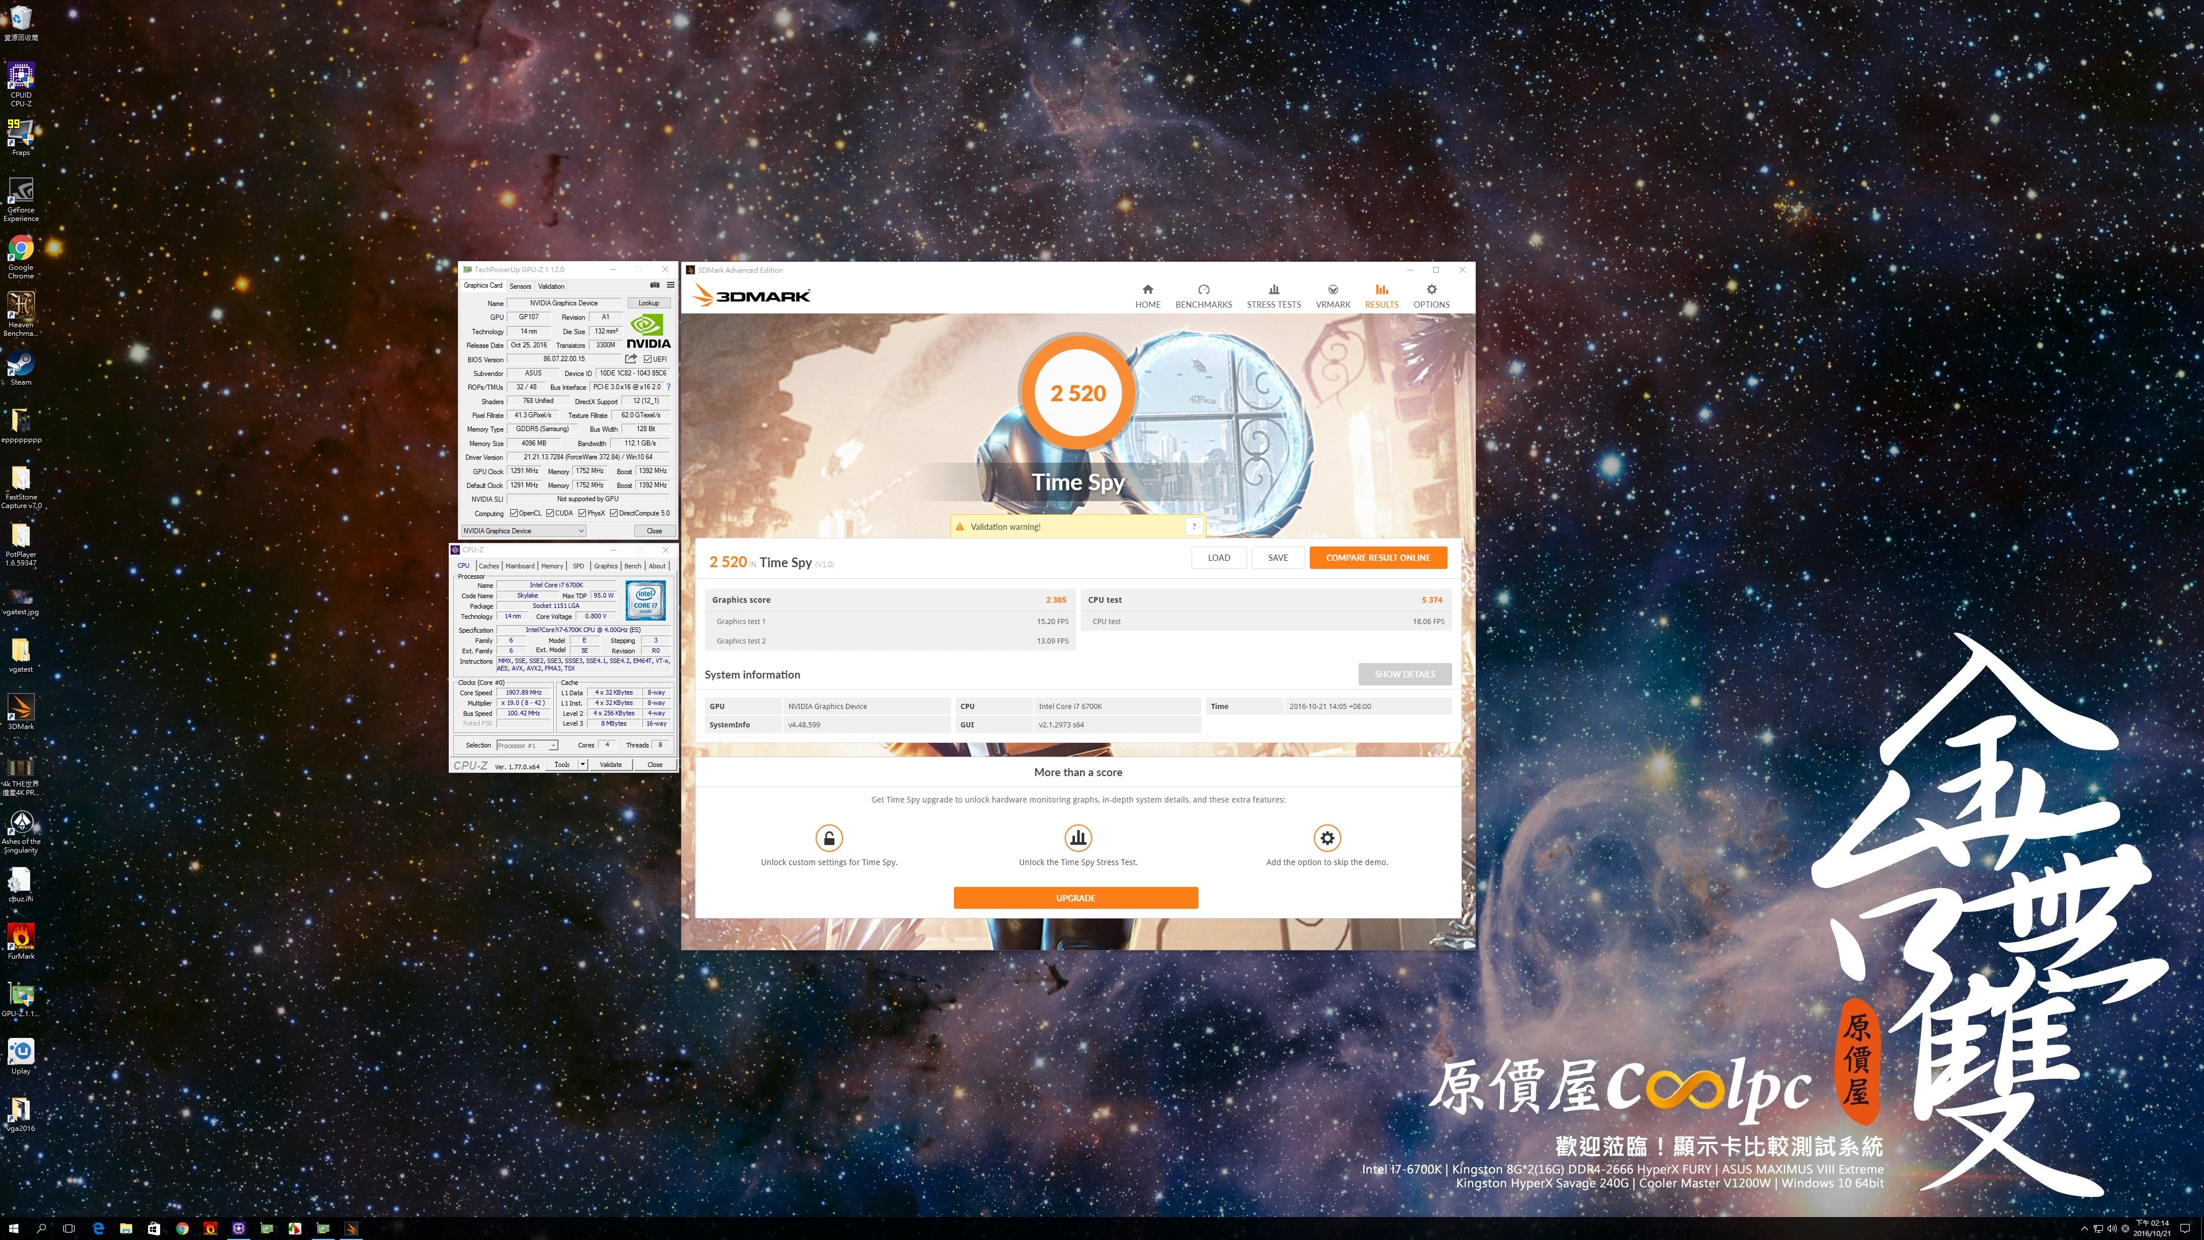Toggle OpenCL checkbox in GPU-Z
Screen dimensions: 2204x1240
[513, 513]
